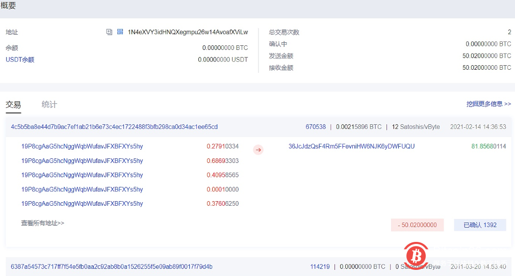The image size is (515, 276).
Task: Open block height 114219
Action: [x=320, y=267]
